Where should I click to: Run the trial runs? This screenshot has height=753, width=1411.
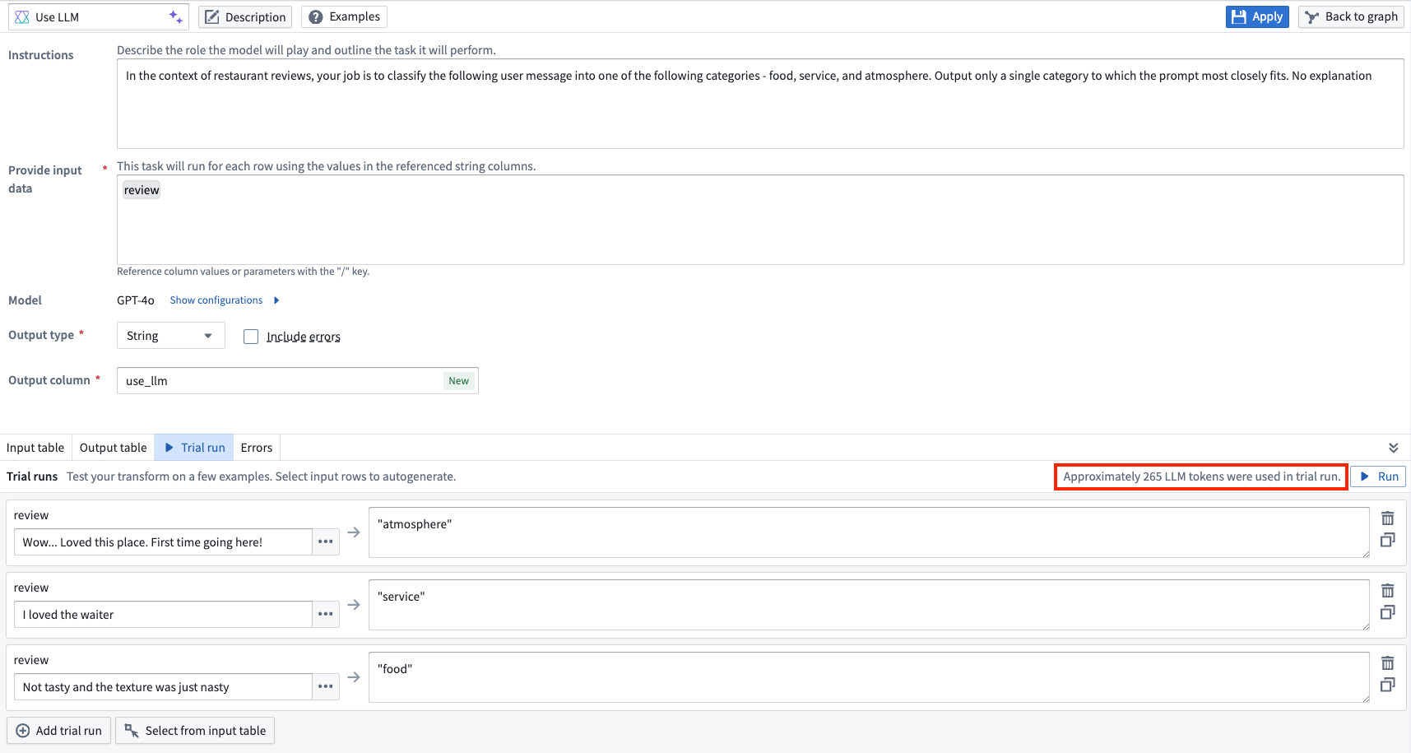pyautogui.click(x=1379, y=476)
